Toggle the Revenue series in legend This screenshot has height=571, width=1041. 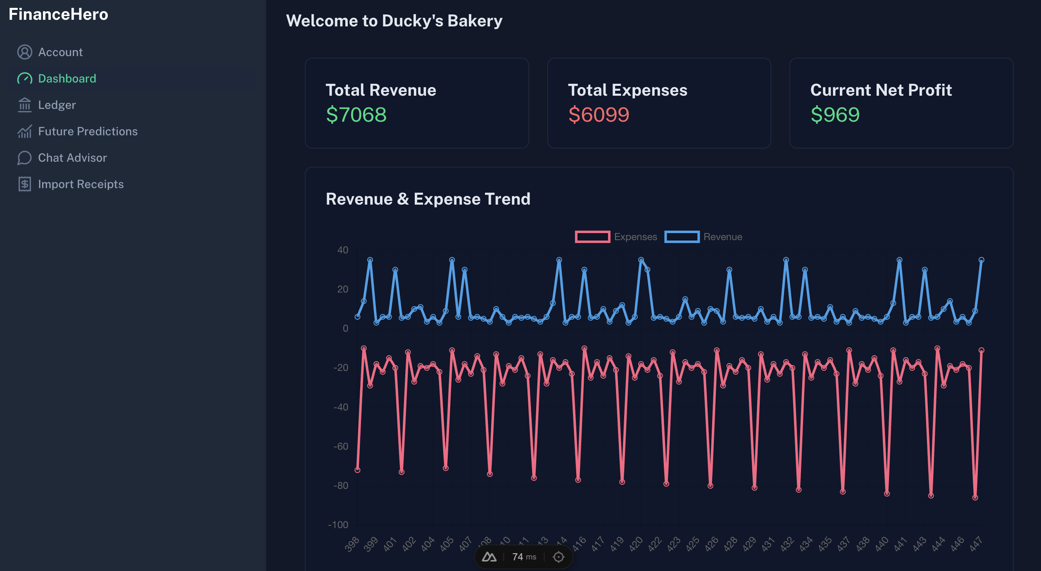point(723,237)
